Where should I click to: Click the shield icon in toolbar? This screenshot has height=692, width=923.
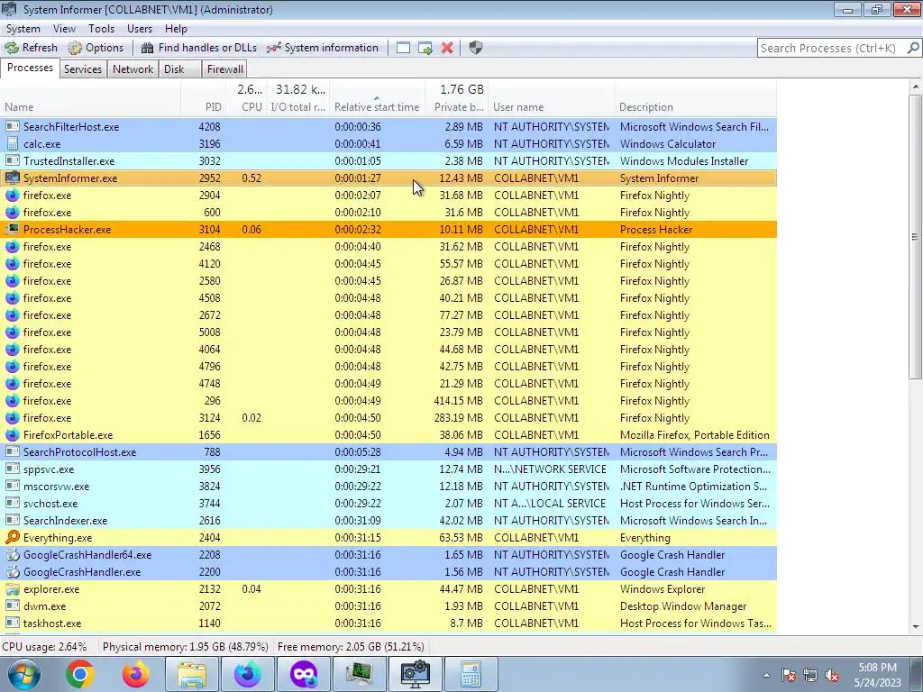476,48
